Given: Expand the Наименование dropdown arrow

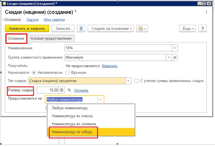Looking at the screenshot, I should pos(175,48).
